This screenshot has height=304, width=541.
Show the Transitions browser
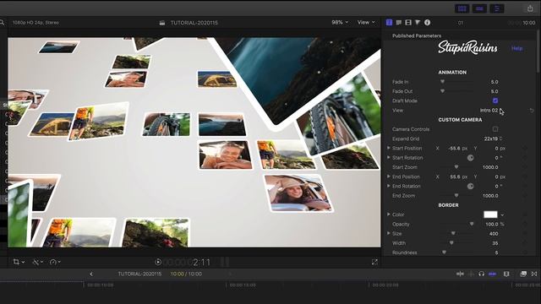(534, 274)
